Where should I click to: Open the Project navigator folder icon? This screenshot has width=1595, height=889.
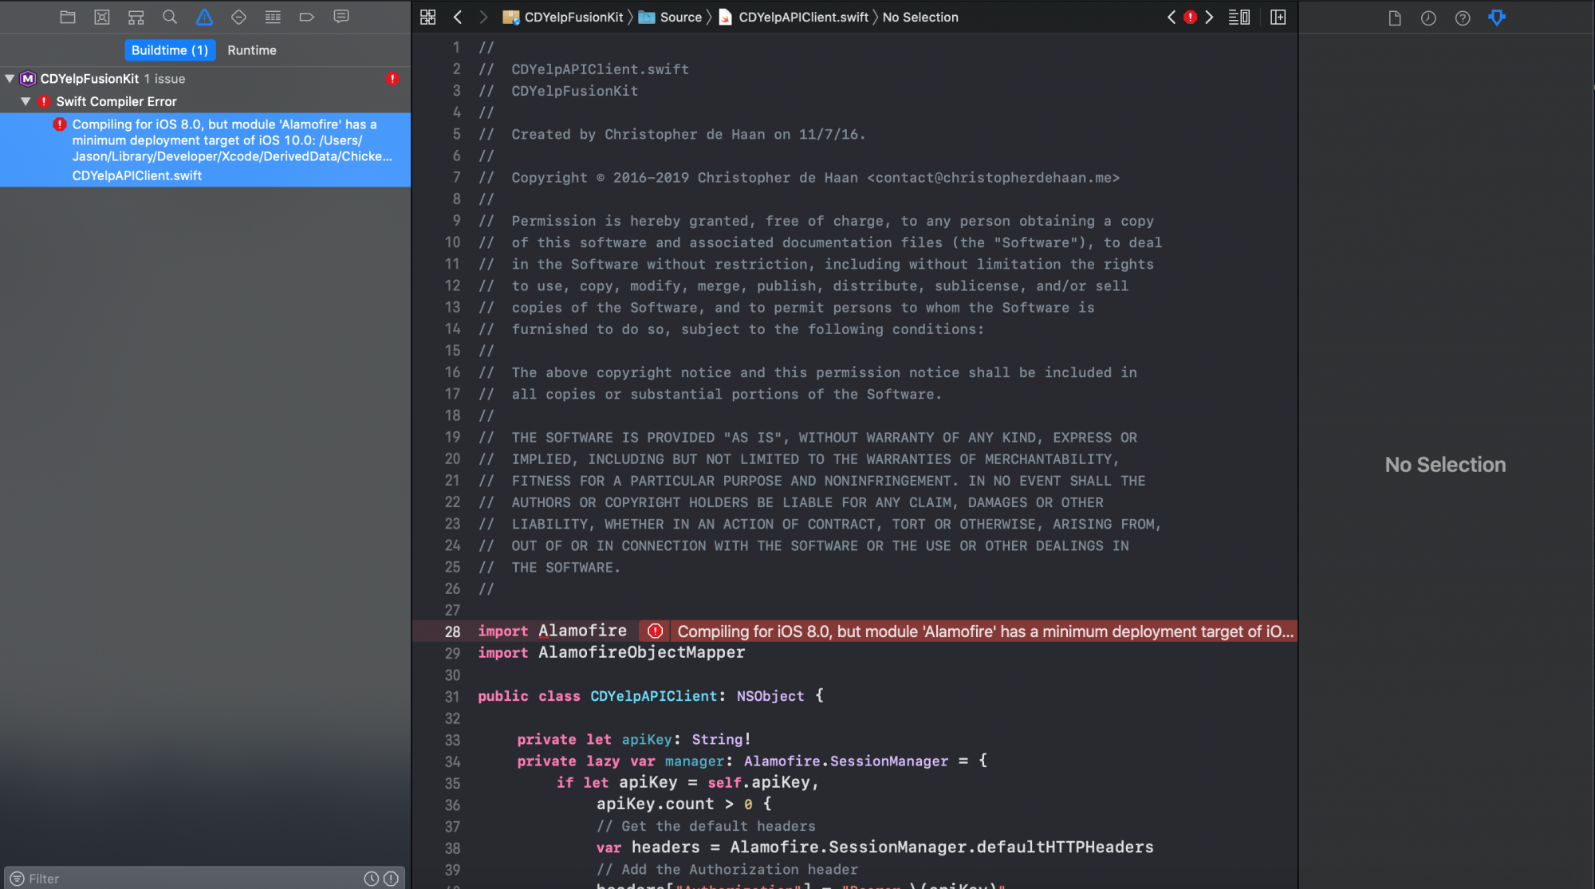(x=68, y=17)
